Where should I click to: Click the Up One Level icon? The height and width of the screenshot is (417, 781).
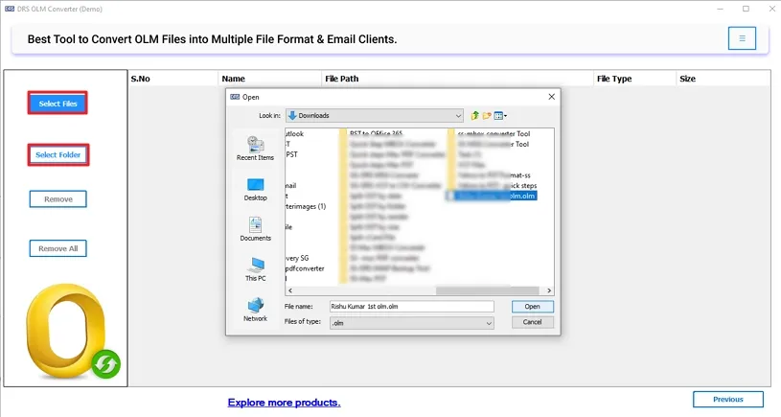pos(474,115)
